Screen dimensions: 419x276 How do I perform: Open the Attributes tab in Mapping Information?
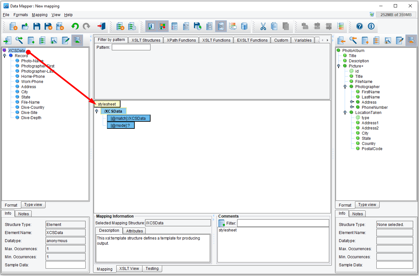pyautogui.click(x=134, y=231)
